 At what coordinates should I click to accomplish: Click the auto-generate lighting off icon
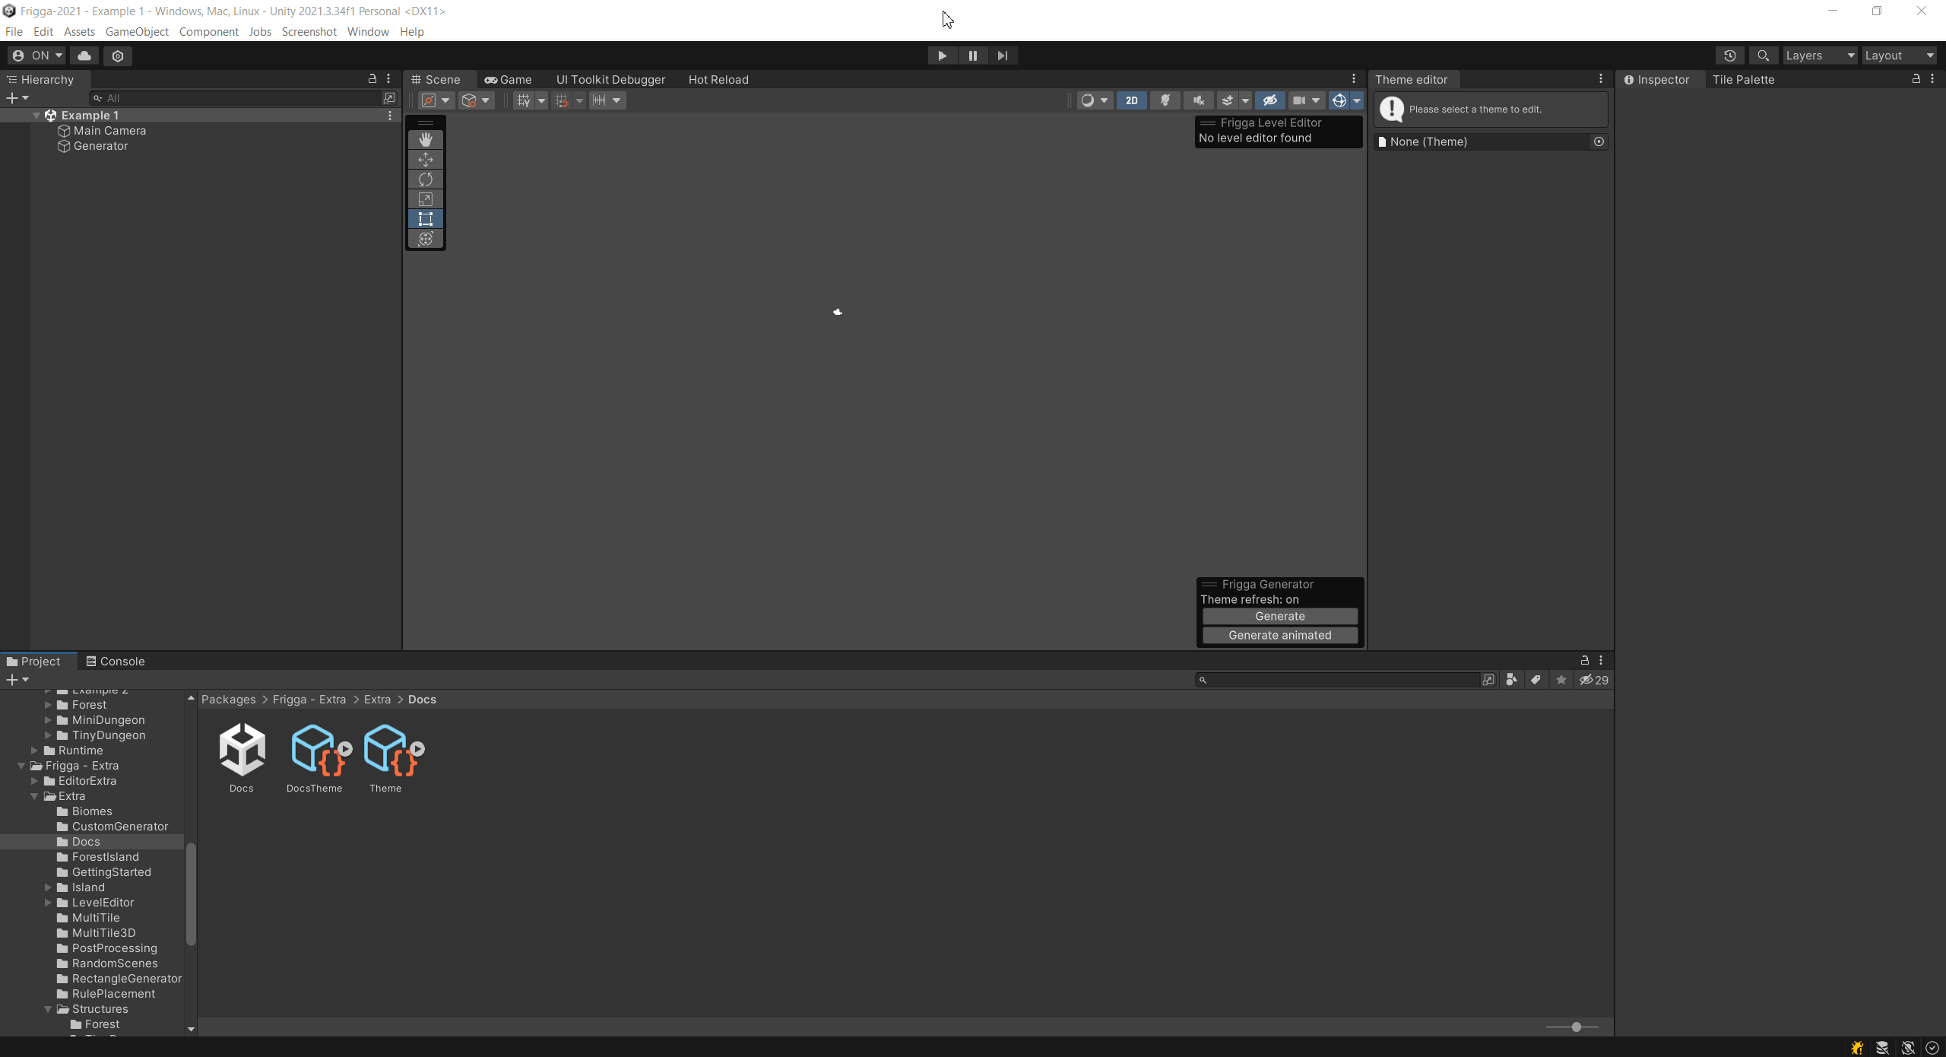(x=1907, y=1047)
